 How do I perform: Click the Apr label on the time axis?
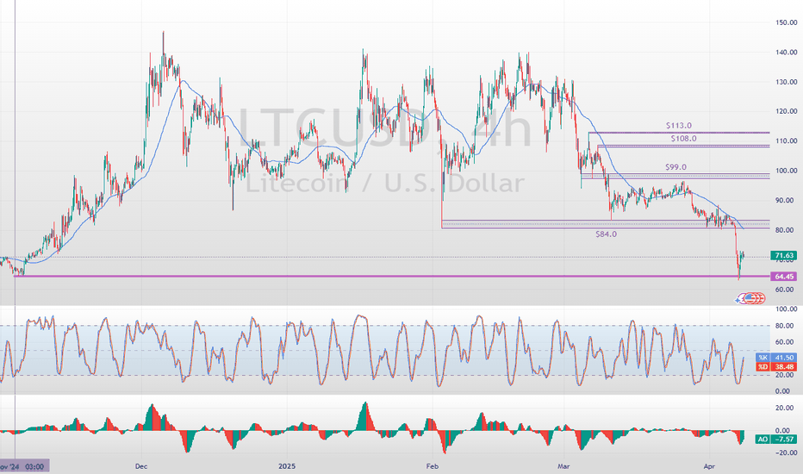point(709,466)
